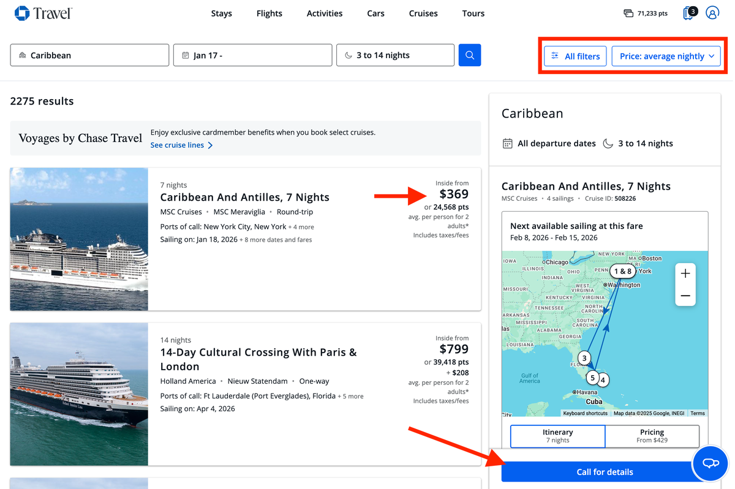The width and height of the screenshot is (735, 489).
Task: Open the chat support bubble
Action: (710, 463)
